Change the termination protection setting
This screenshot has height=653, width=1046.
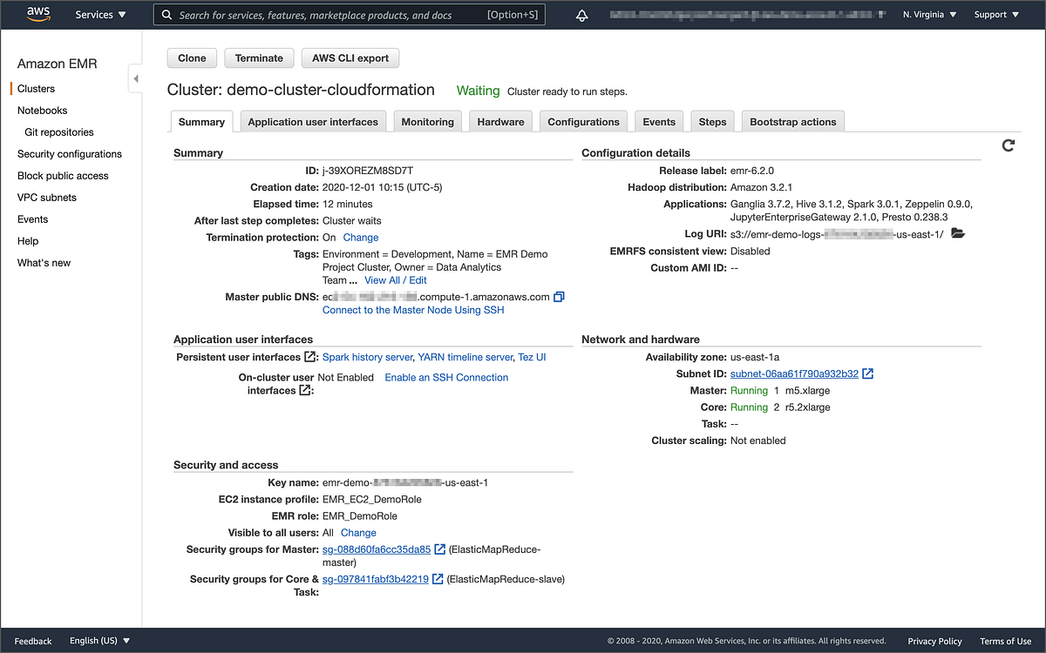(360, 237)
